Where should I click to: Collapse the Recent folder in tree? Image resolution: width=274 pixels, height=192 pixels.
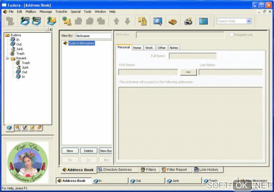[x=8, y=58]
